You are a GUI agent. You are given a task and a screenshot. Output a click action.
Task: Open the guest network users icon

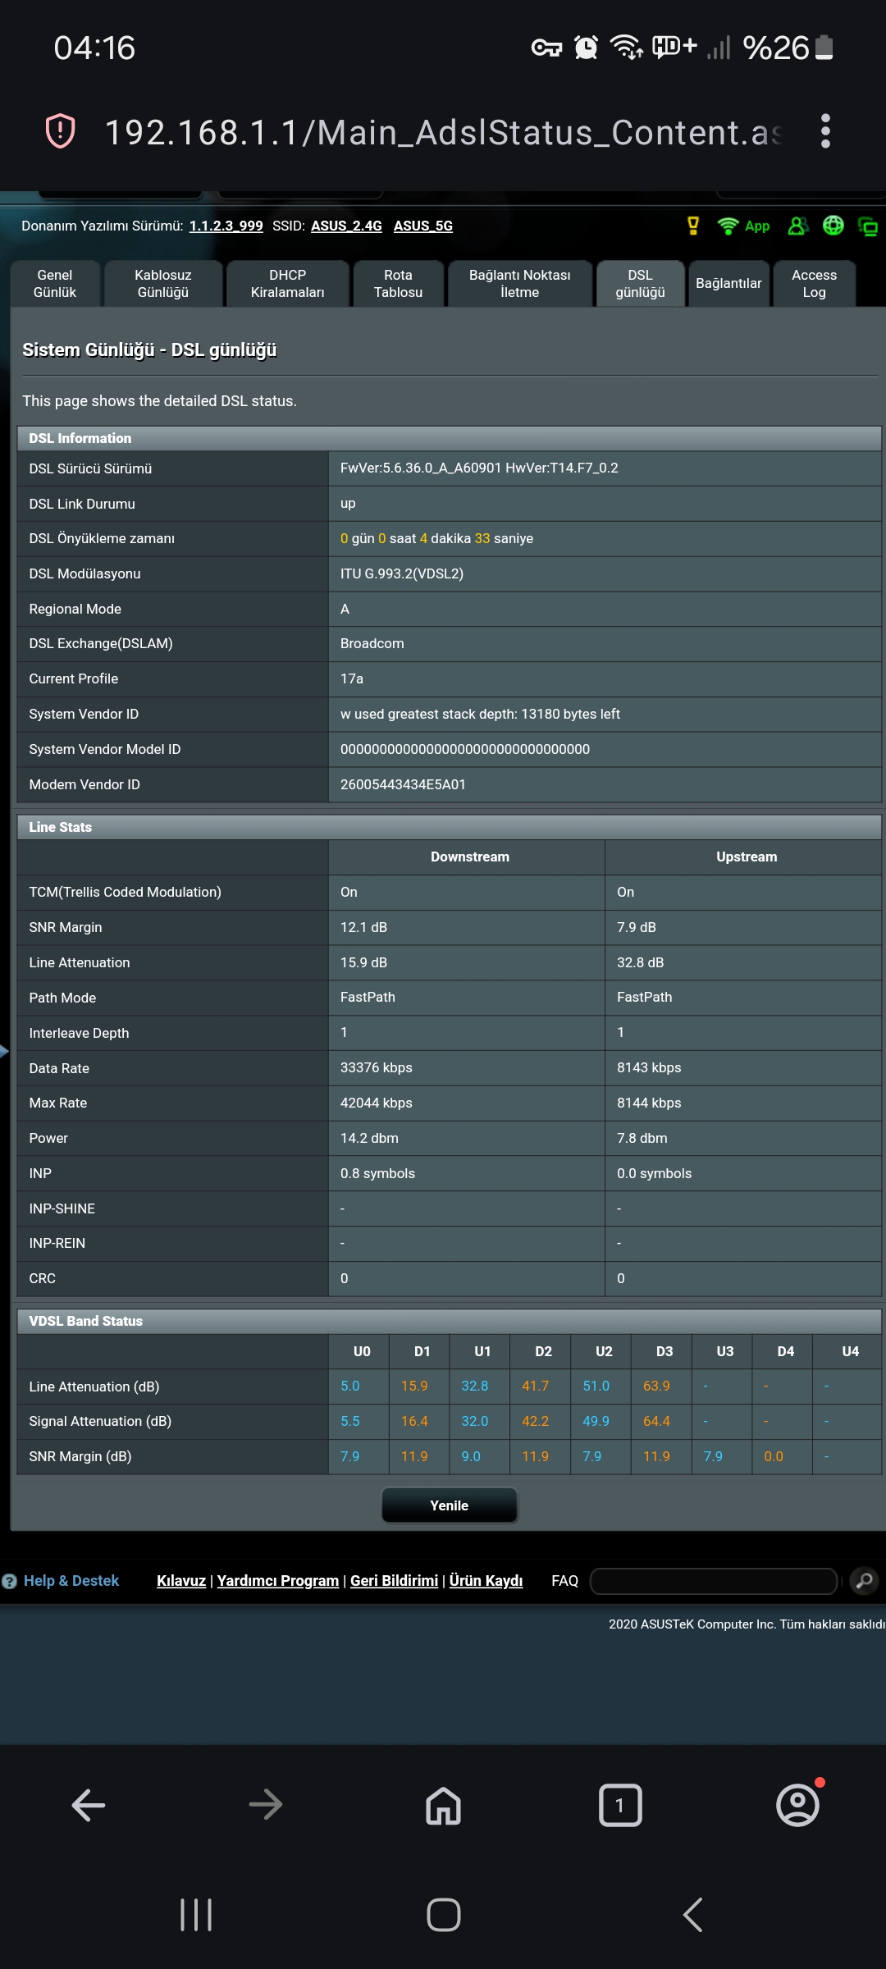pos(798,226)
